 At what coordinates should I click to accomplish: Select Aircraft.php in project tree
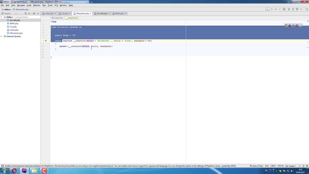pyautogui.click(x=15, y=20)
